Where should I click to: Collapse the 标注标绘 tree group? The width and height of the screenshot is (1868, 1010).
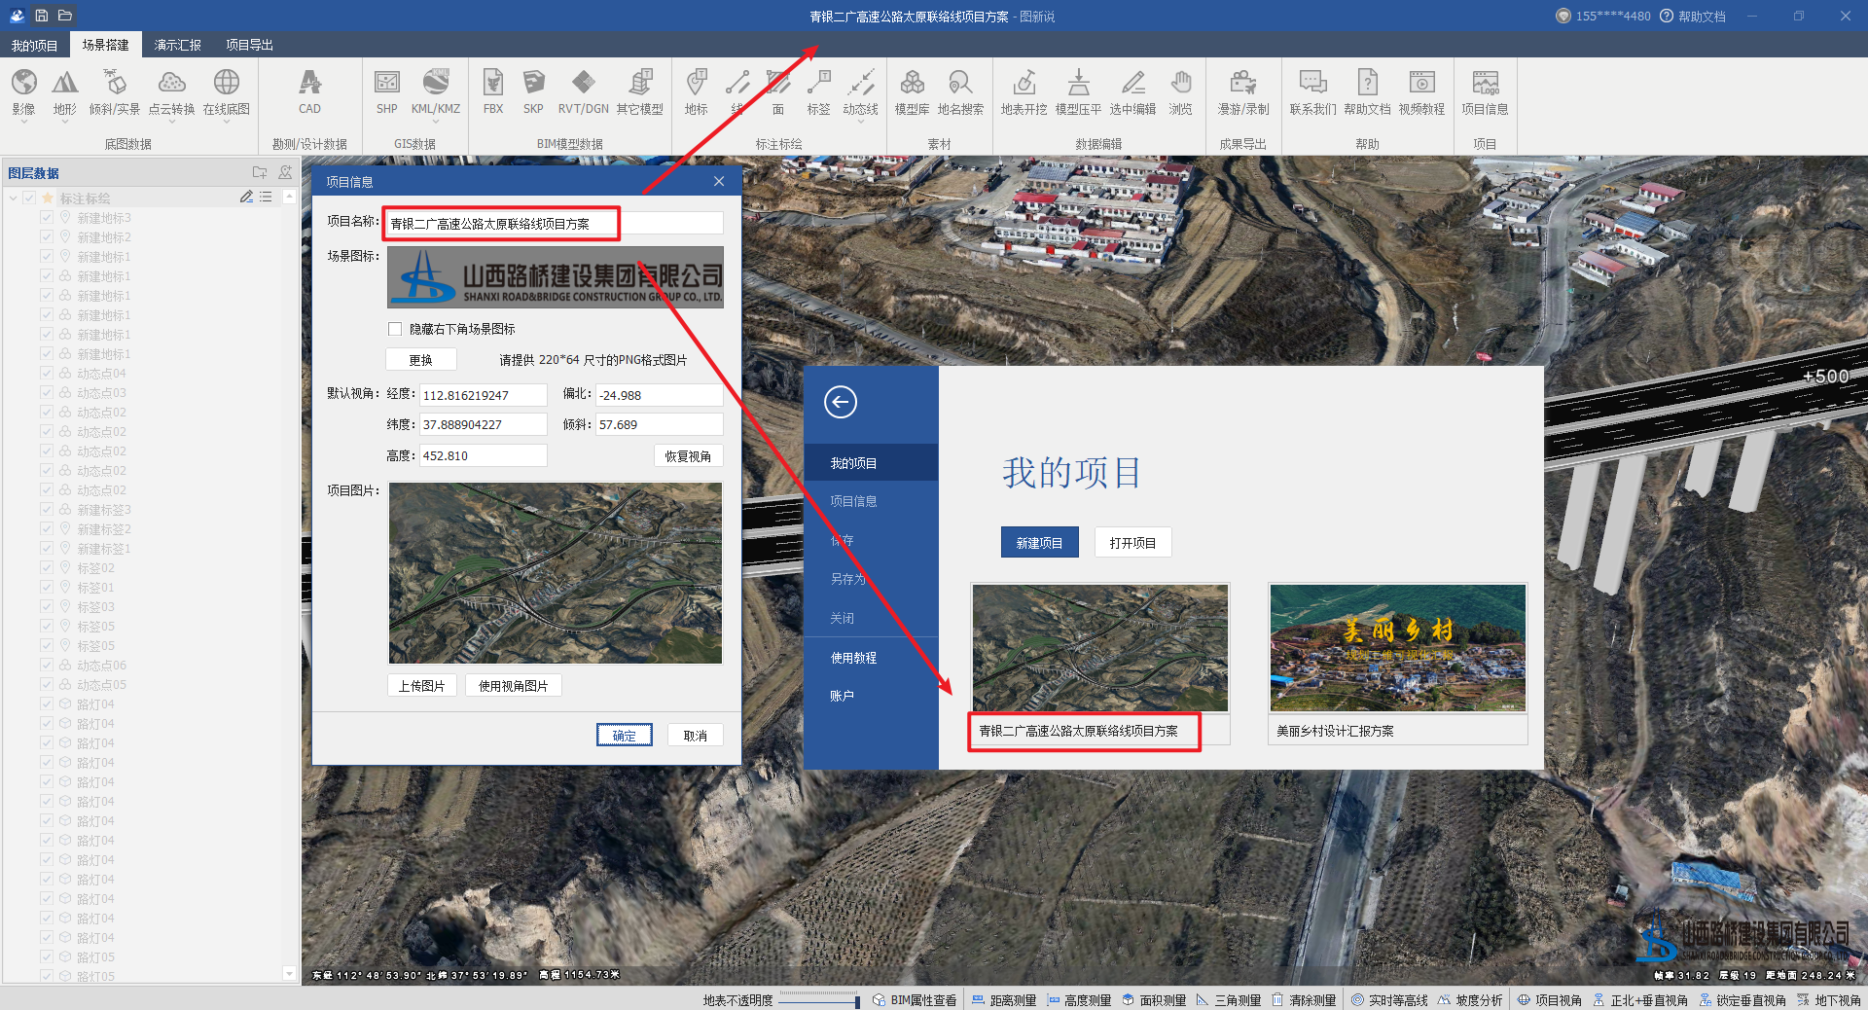click(13, 198)
